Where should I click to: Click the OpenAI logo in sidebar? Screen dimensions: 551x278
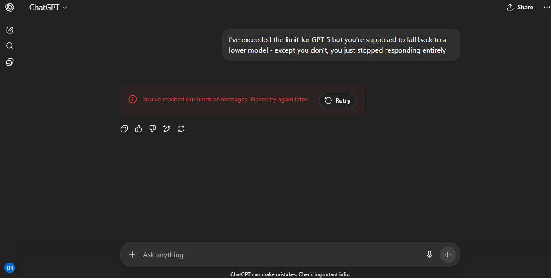10,7
